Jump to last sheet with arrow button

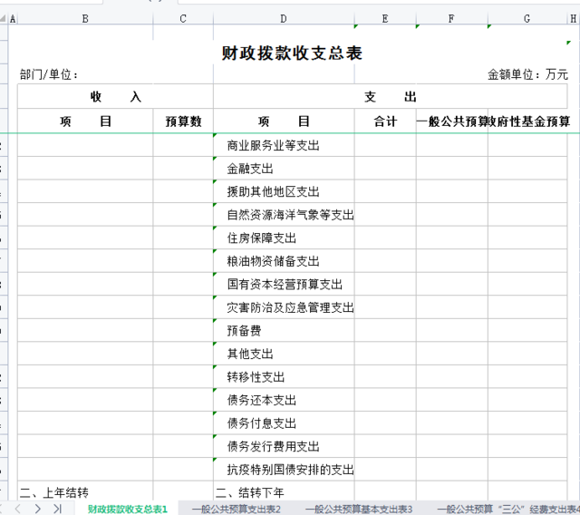[57, 509]
